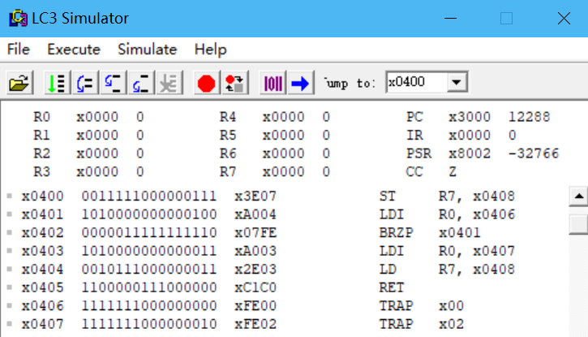Select the R2 register hex value
Viewport: 588px width, 337px height.
click(97, 153)
